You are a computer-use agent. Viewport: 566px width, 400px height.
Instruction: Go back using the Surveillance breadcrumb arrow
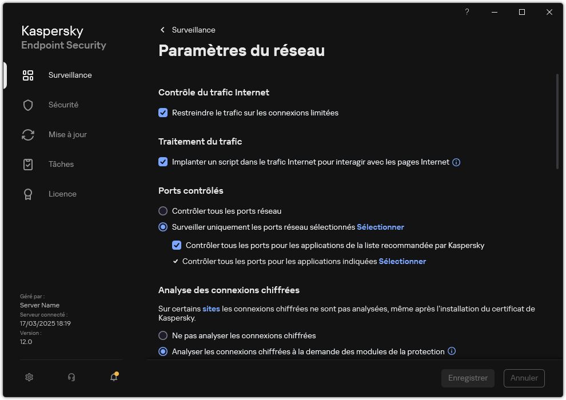tap(162, 30)
